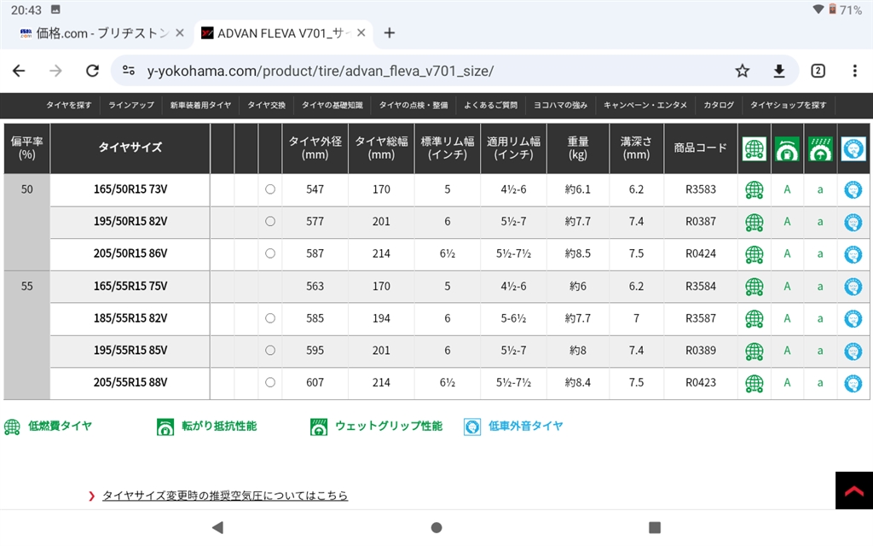The image size is (873, 546).
Task: Open the 新車装着用タイヤ menu item
Action: pyautogui.click(x=200, y=105)
